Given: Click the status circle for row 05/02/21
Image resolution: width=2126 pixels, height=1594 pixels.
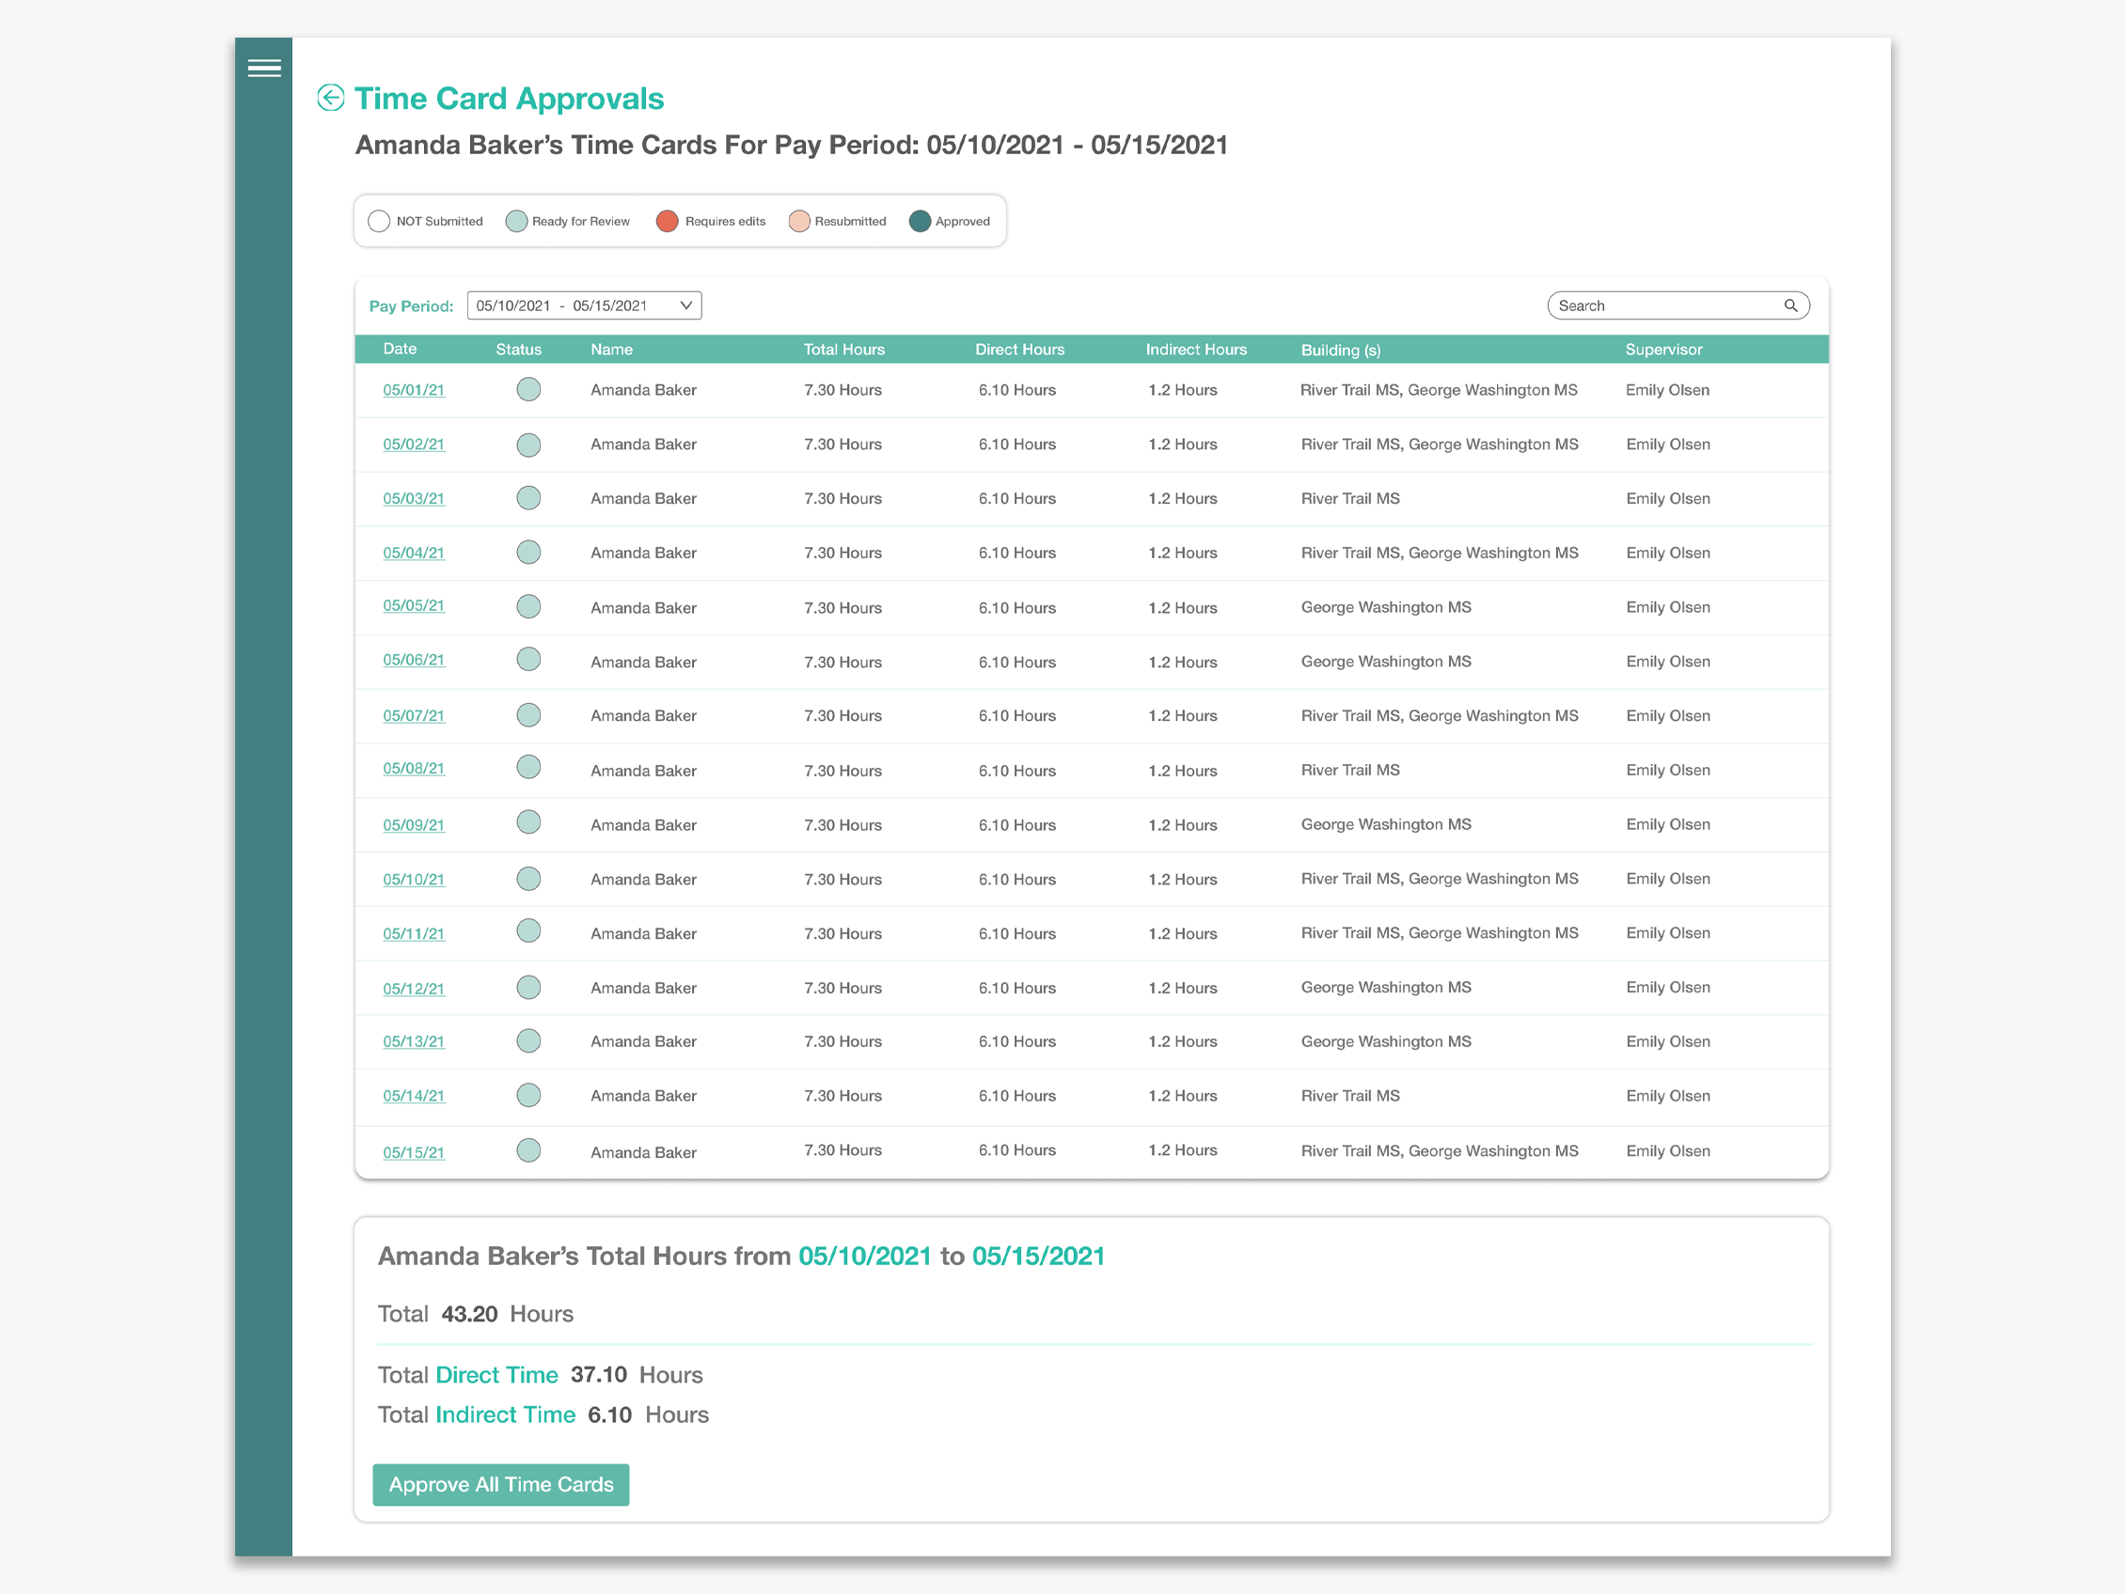Looking at the screenshot, I should pyautogui.click(x=528, y=445).
